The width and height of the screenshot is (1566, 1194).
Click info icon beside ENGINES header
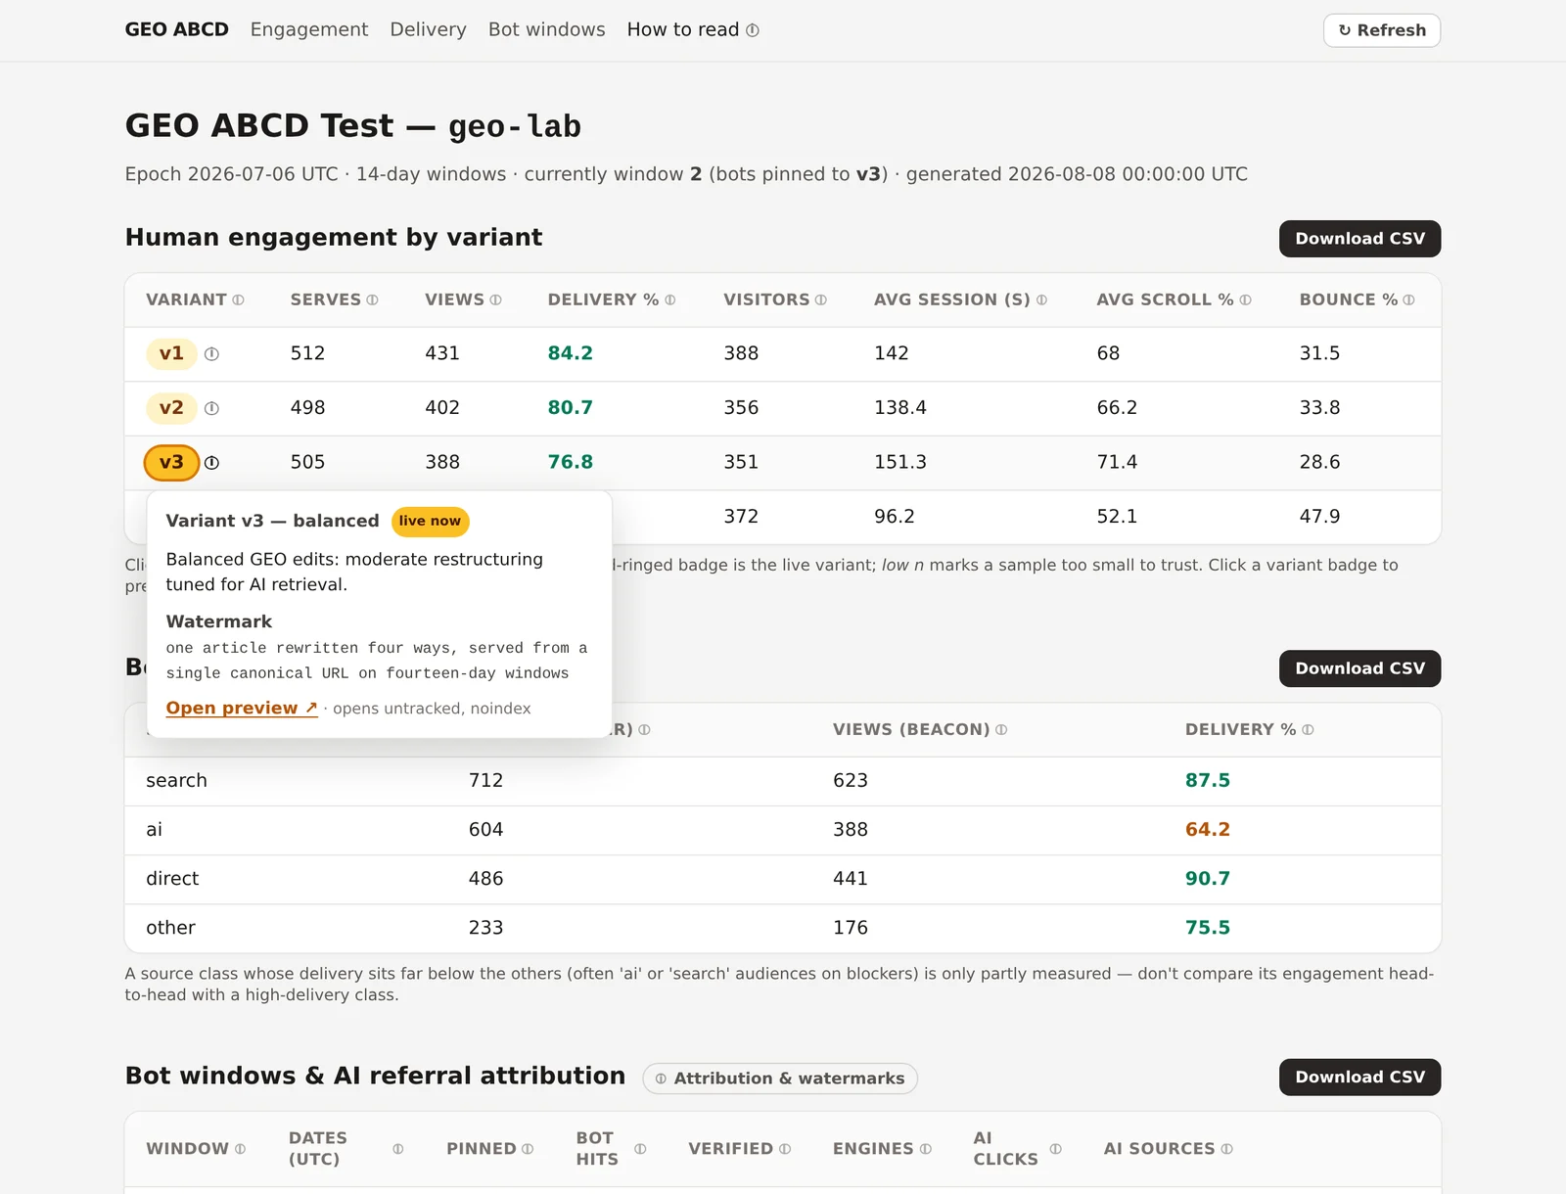[x=925, y=1149]
